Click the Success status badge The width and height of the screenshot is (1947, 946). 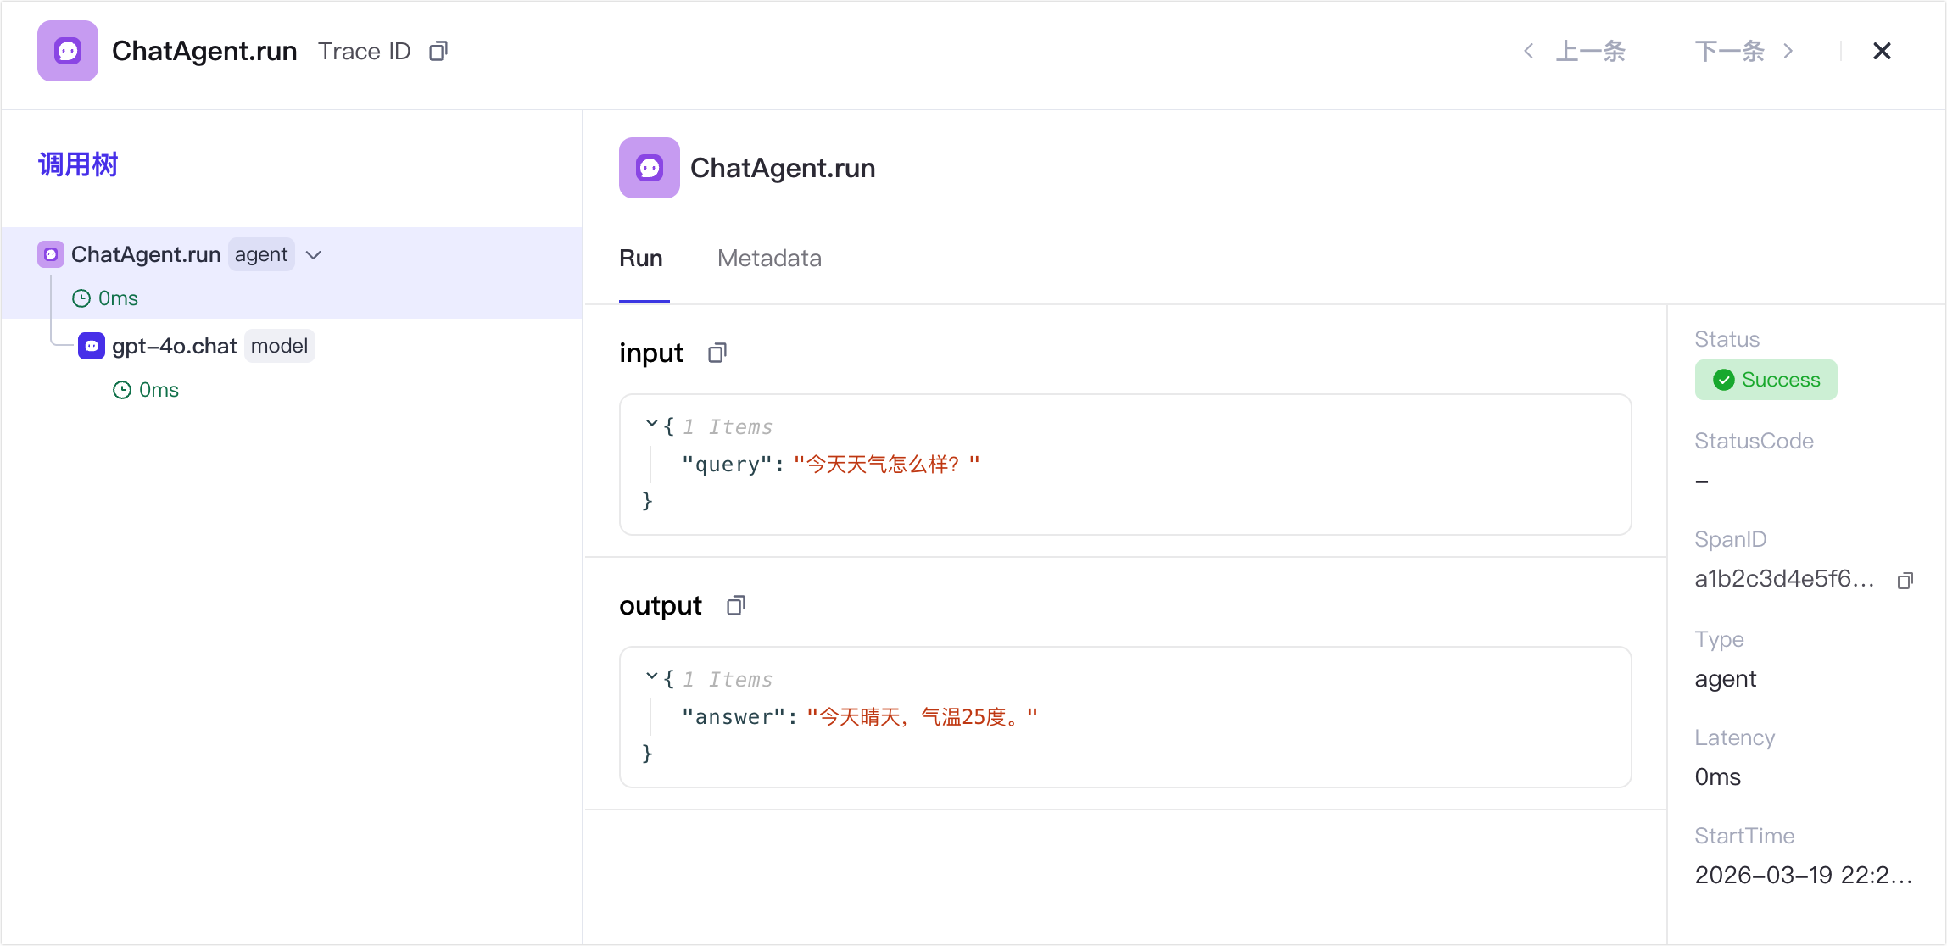click(1766, 380)
